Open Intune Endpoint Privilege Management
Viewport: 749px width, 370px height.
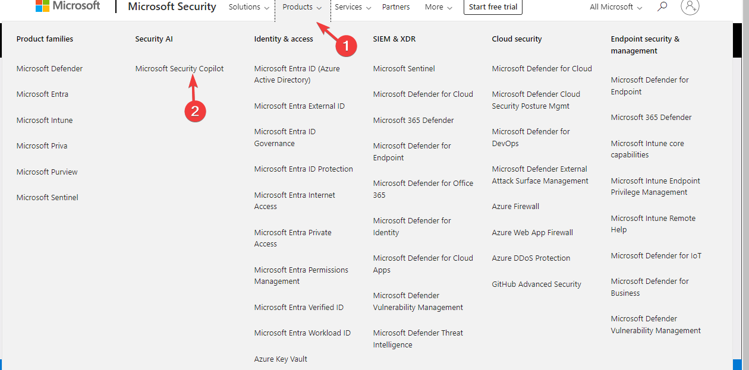656,186
